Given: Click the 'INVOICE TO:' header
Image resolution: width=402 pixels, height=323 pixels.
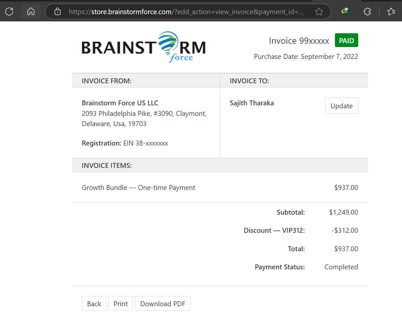Looking at the screenshot, I should (249, 81).
